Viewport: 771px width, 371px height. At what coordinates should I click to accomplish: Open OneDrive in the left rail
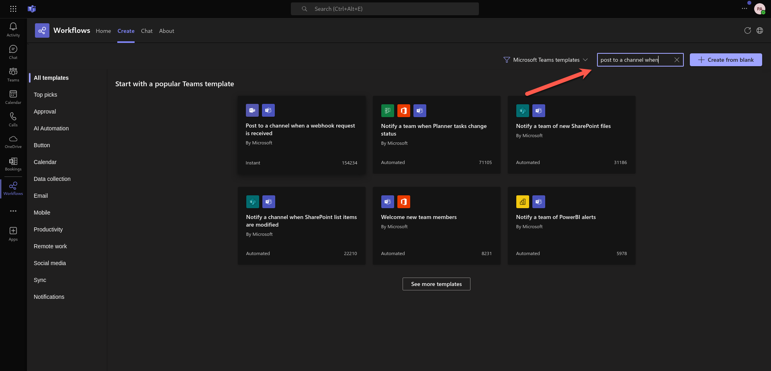click(13, 142)
